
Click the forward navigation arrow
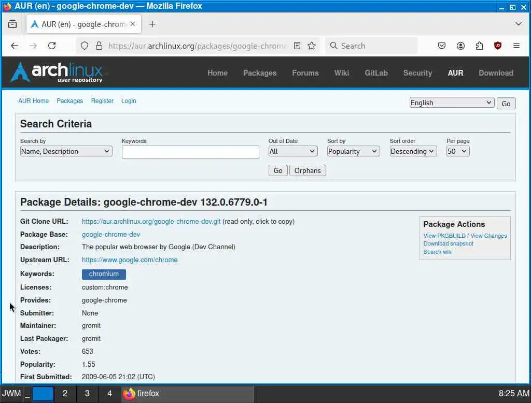pos(33,46)
